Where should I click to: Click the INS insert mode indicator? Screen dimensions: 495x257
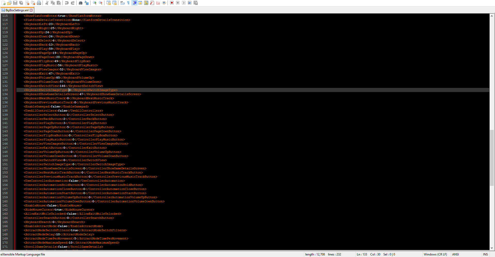click(x=485, y=254)
